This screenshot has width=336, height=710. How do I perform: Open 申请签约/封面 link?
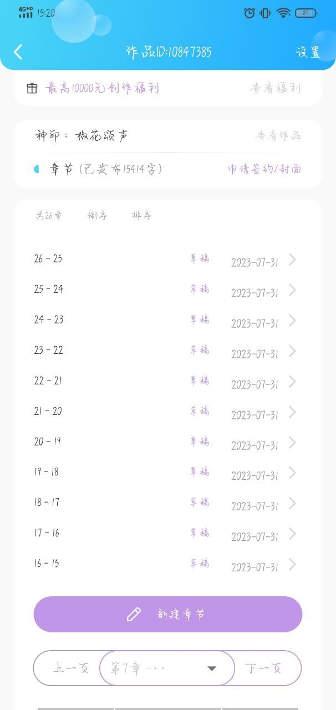click(x=264, y=169)
